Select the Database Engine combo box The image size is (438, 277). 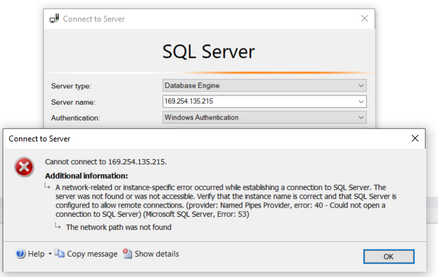click(265, 86)
